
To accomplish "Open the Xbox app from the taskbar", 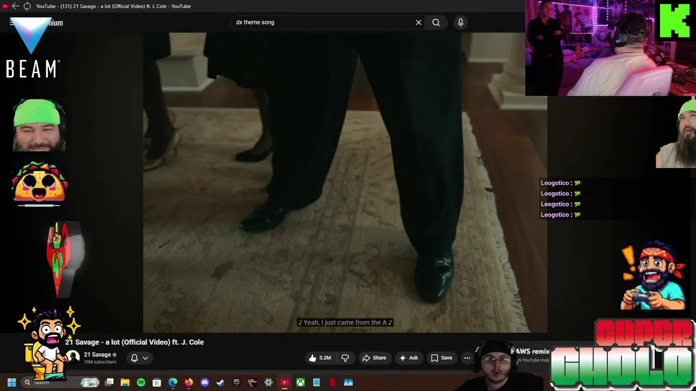I will (300, 382).
